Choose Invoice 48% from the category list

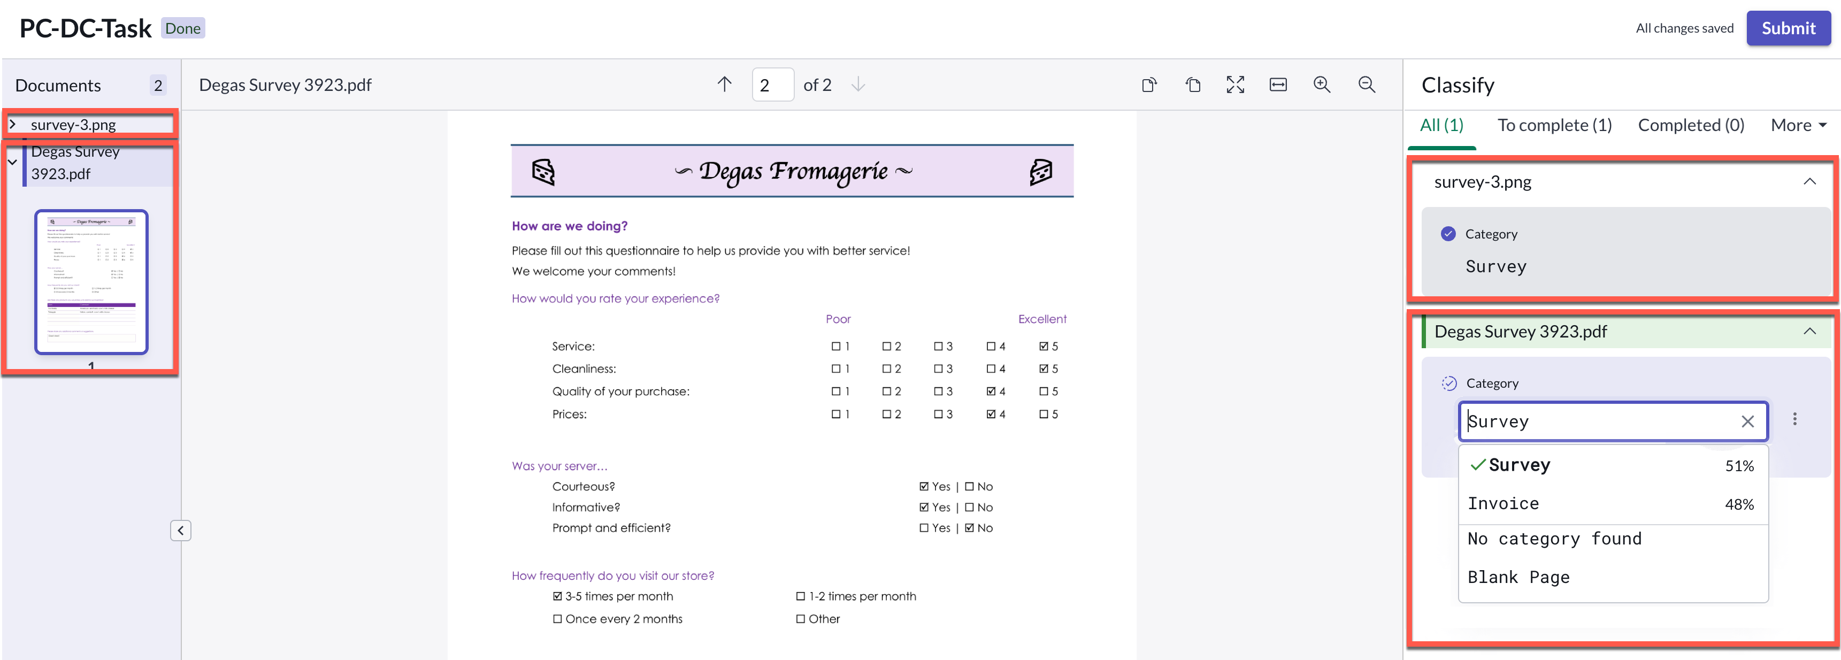tap(1612, 504)
